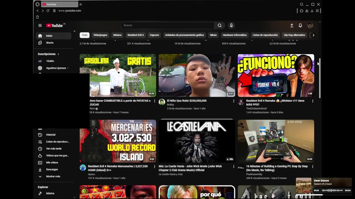The image size is (355, 199).
Task: Click the YouTube logo
Action: 55,25
